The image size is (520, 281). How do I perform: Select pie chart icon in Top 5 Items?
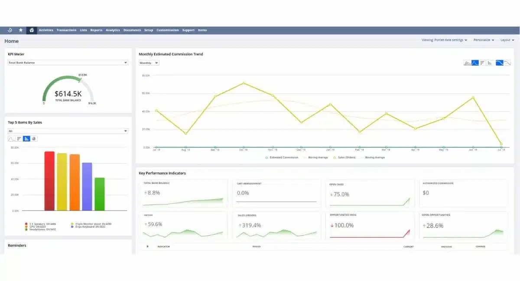point(34,139)
